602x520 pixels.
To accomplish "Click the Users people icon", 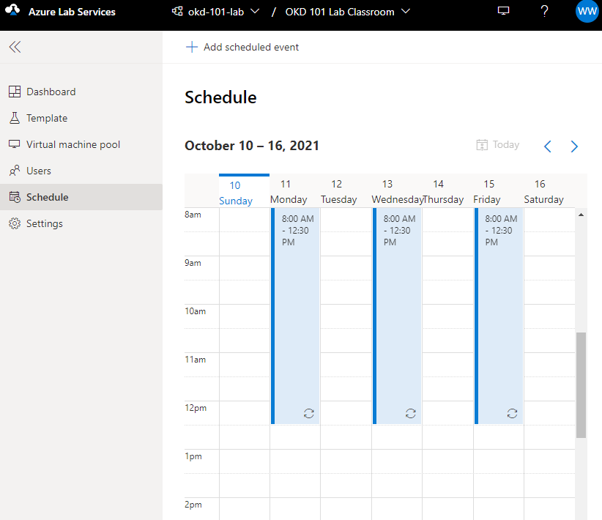I will coord(15,171).
